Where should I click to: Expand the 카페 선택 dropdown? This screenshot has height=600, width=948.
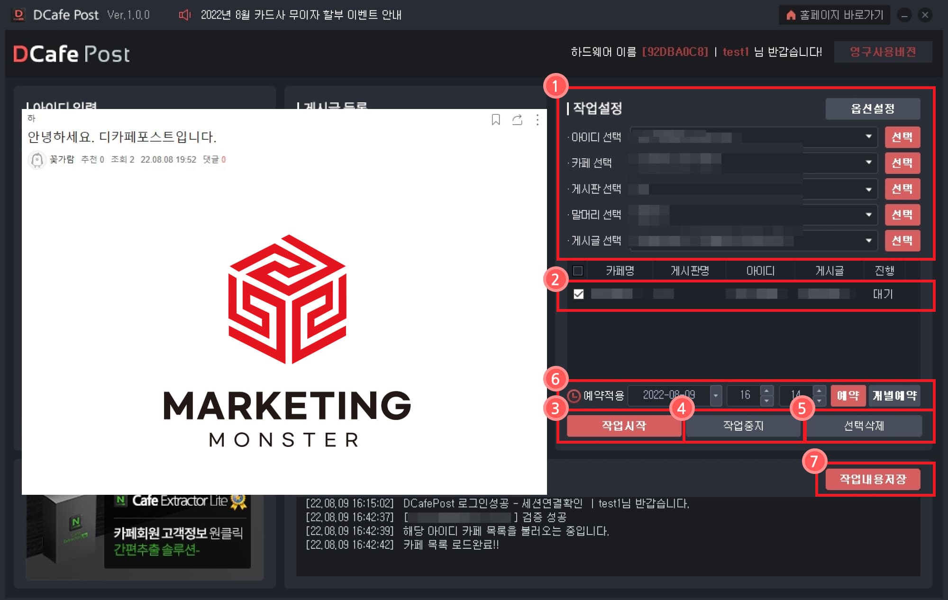[x=868, y=162]
